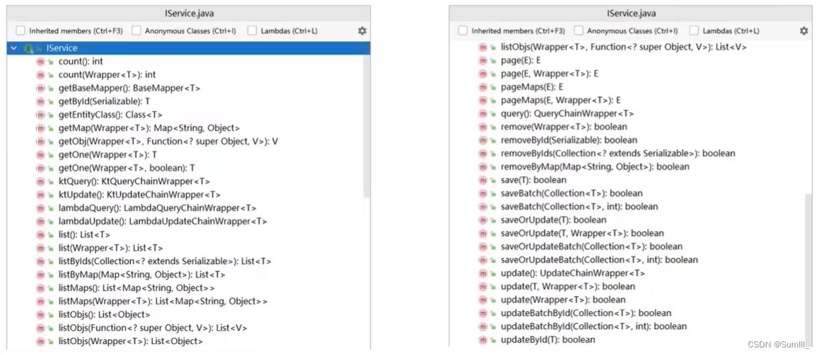This screenshot has width=820, height=355.
Task: Click the method icon next to lambdaQuery()
Action: click(x=40, y=208)
